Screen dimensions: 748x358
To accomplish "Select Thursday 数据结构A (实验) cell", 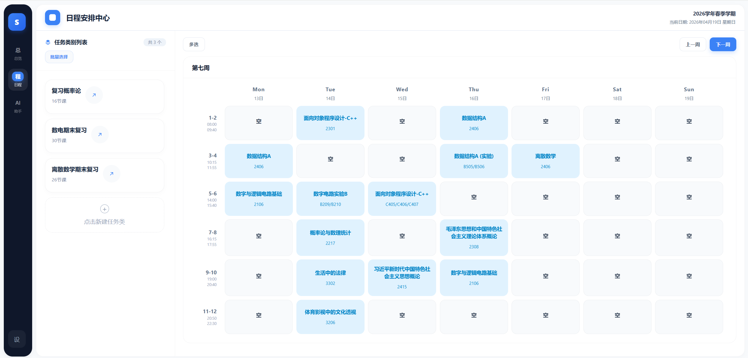I will [x=474, y=161].
